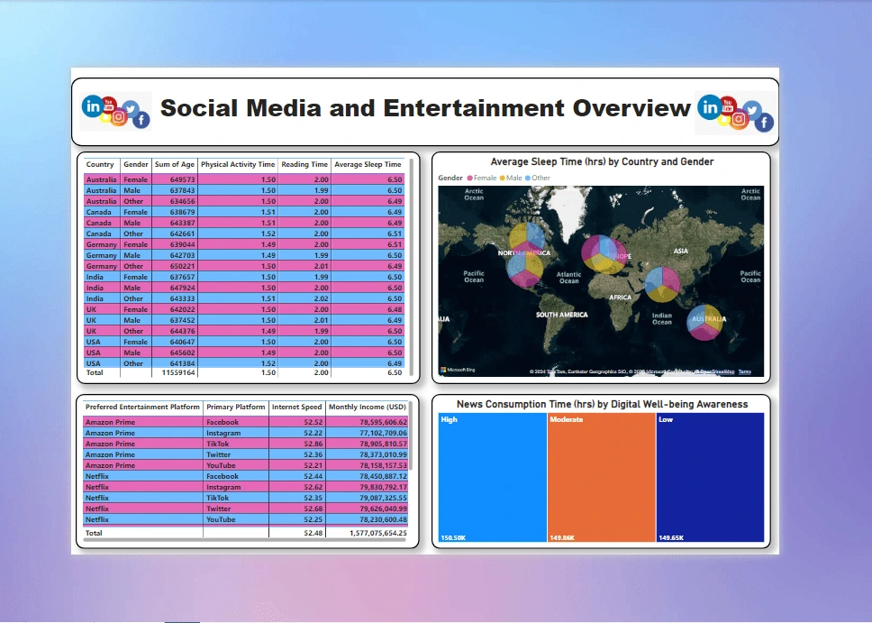Click the pink Female legend marker
Viewport: 872px width, 623px height.
470,179
